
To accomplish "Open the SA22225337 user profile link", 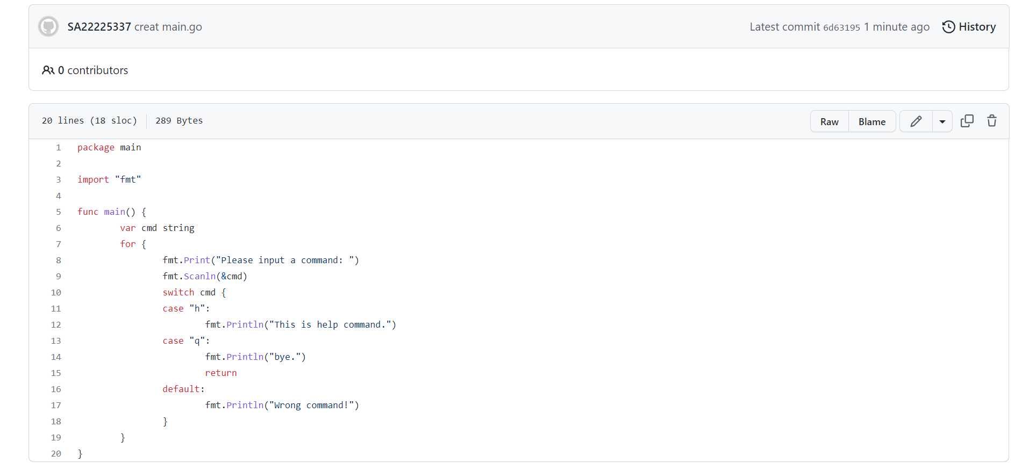I will [x=99, y=27].
